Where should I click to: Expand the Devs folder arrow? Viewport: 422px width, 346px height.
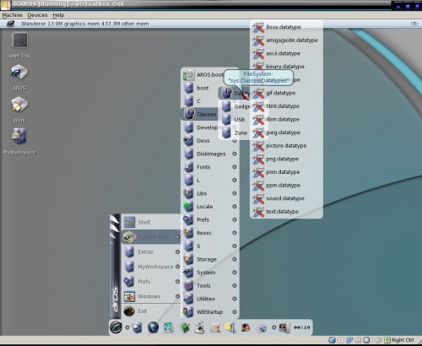click(235, 141)
